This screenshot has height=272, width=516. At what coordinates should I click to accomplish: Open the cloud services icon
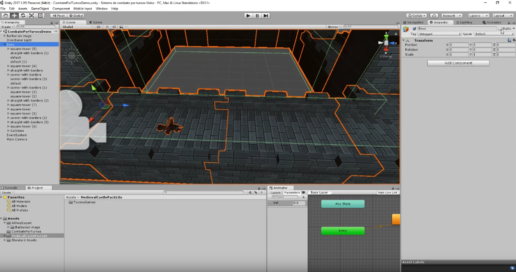click(434, 15)
